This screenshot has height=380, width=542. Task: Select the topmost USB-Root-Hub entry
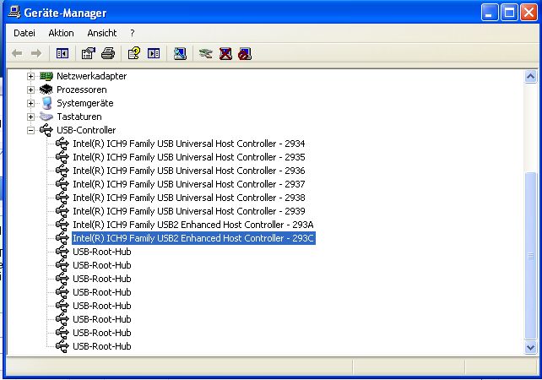(x=102, y=252)
